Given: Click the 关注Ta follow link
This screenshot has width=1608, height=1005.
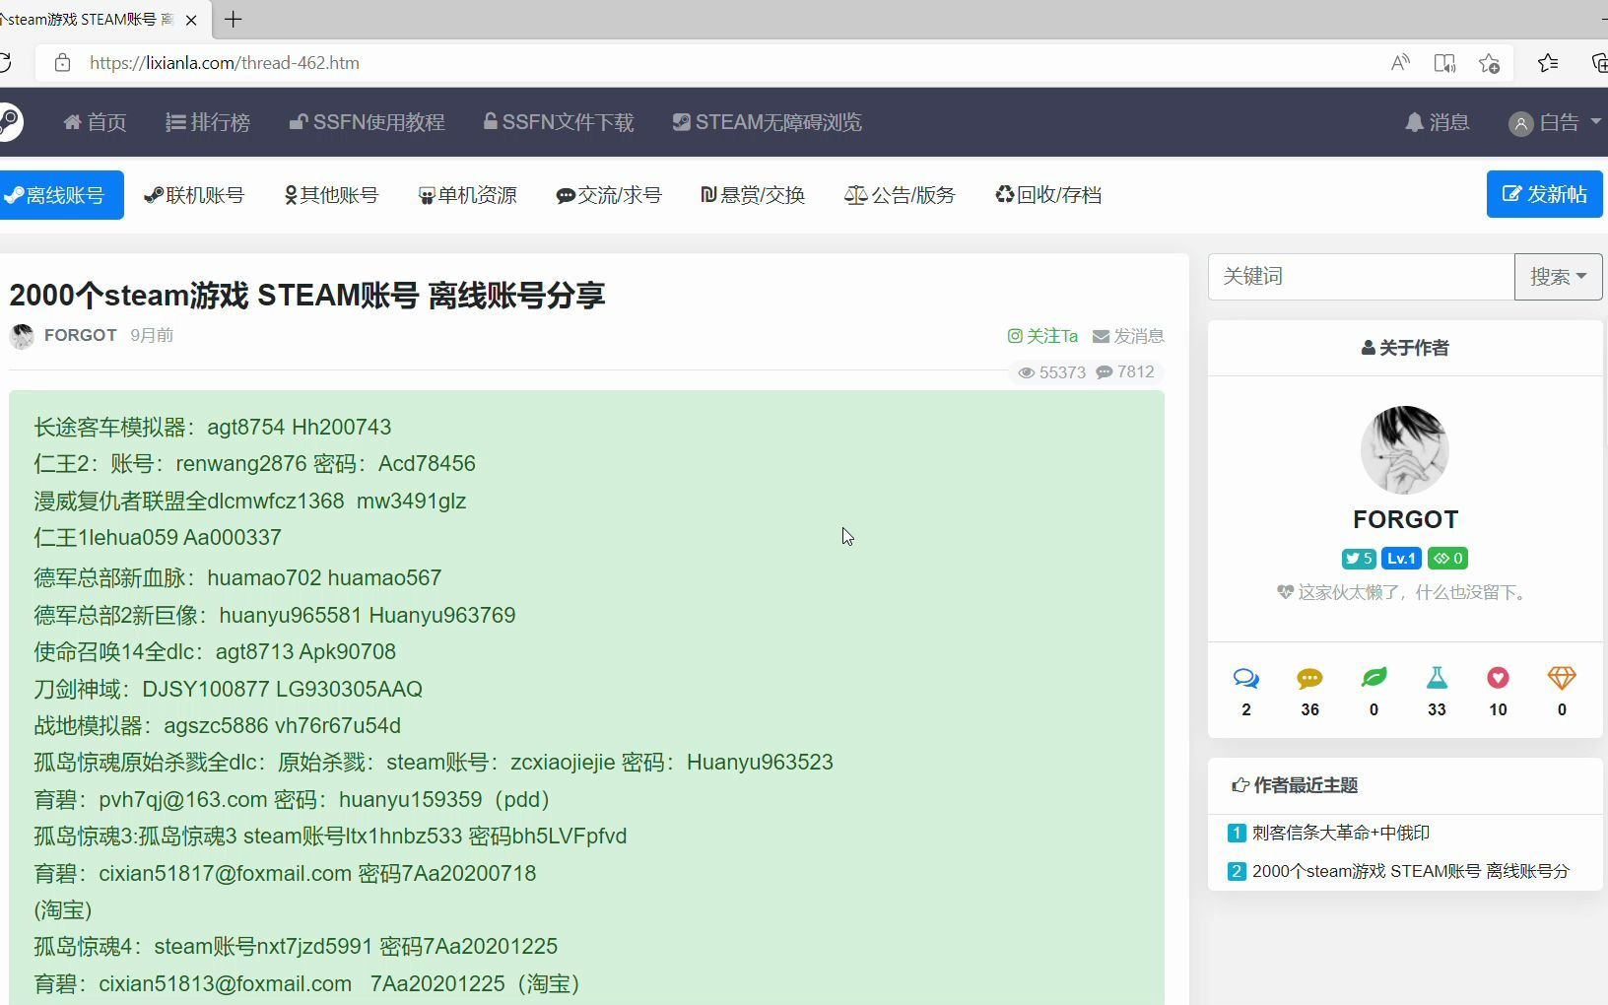Looking at the screenshot, I should 1042,336.
